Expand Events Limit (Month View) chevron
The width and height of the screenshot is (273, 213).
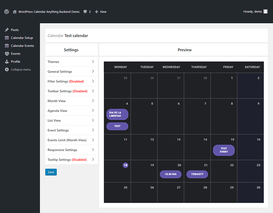coord(93,140)
